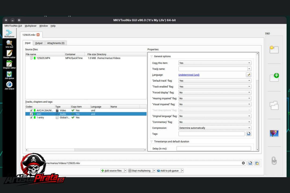Open the Window menu

click(44, 26)
